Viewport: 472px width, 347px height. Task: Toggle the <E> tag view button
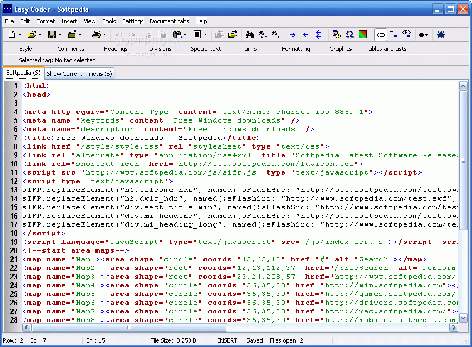[x=380, y=35]
